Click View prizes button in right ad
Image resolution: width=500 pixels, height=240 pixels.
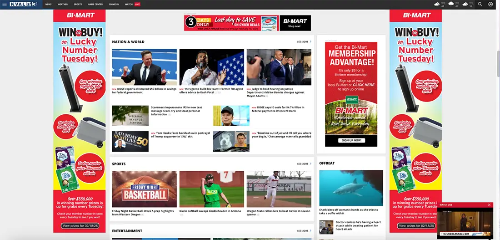click(416, 225)
